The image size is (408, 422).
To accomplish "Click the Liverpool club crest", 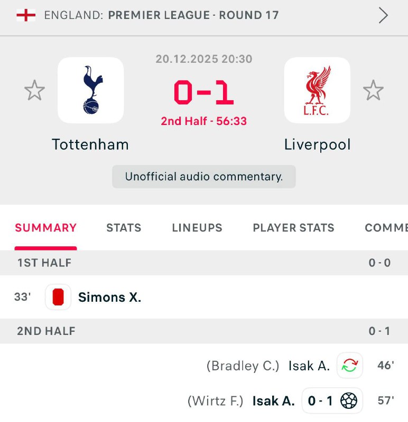I will tap(317, 90).
